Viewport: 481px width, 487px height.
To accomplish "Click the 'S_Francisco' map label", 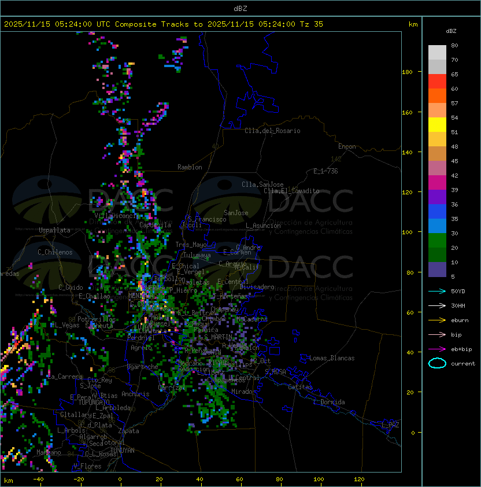I will click(207, 219).
